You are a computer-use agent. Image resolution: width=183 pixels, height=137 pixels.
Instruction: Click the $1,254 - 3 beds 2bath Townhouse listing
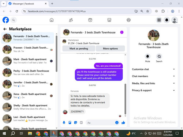click(x=84, y=43)
